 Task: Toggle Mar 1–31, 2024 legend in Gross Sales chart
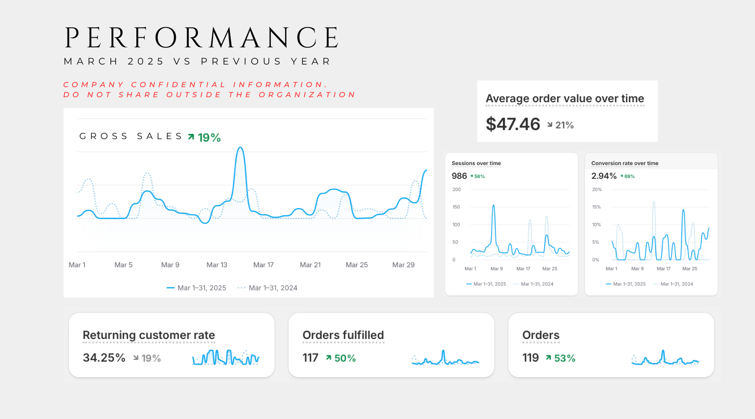tap(268, 288)
